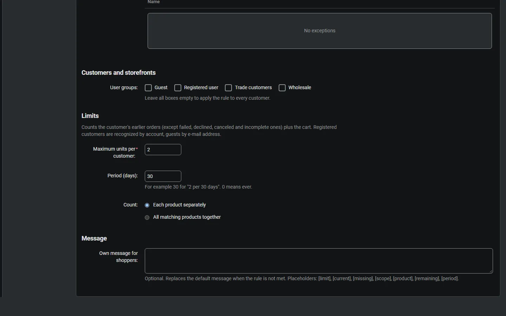Viewport: 506px width, 316px height.
Task: Click the 'Period (days):' label
Action: [x=123, y=176]
